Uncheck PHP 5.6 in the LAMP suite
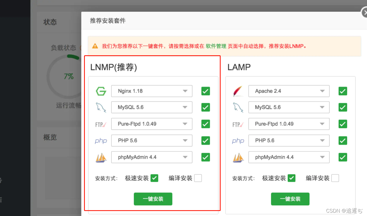 (343, 140)
